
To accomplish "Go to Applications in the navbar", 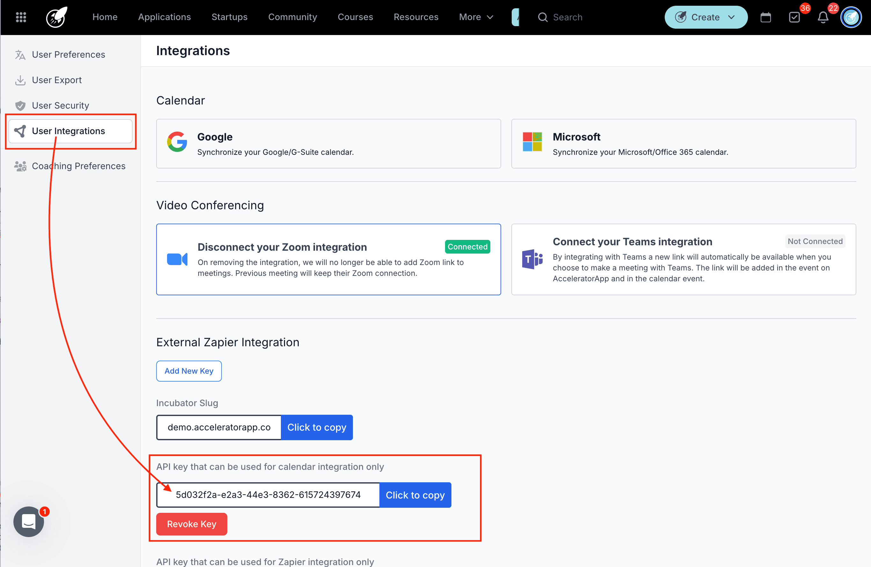I will point(164,17).
